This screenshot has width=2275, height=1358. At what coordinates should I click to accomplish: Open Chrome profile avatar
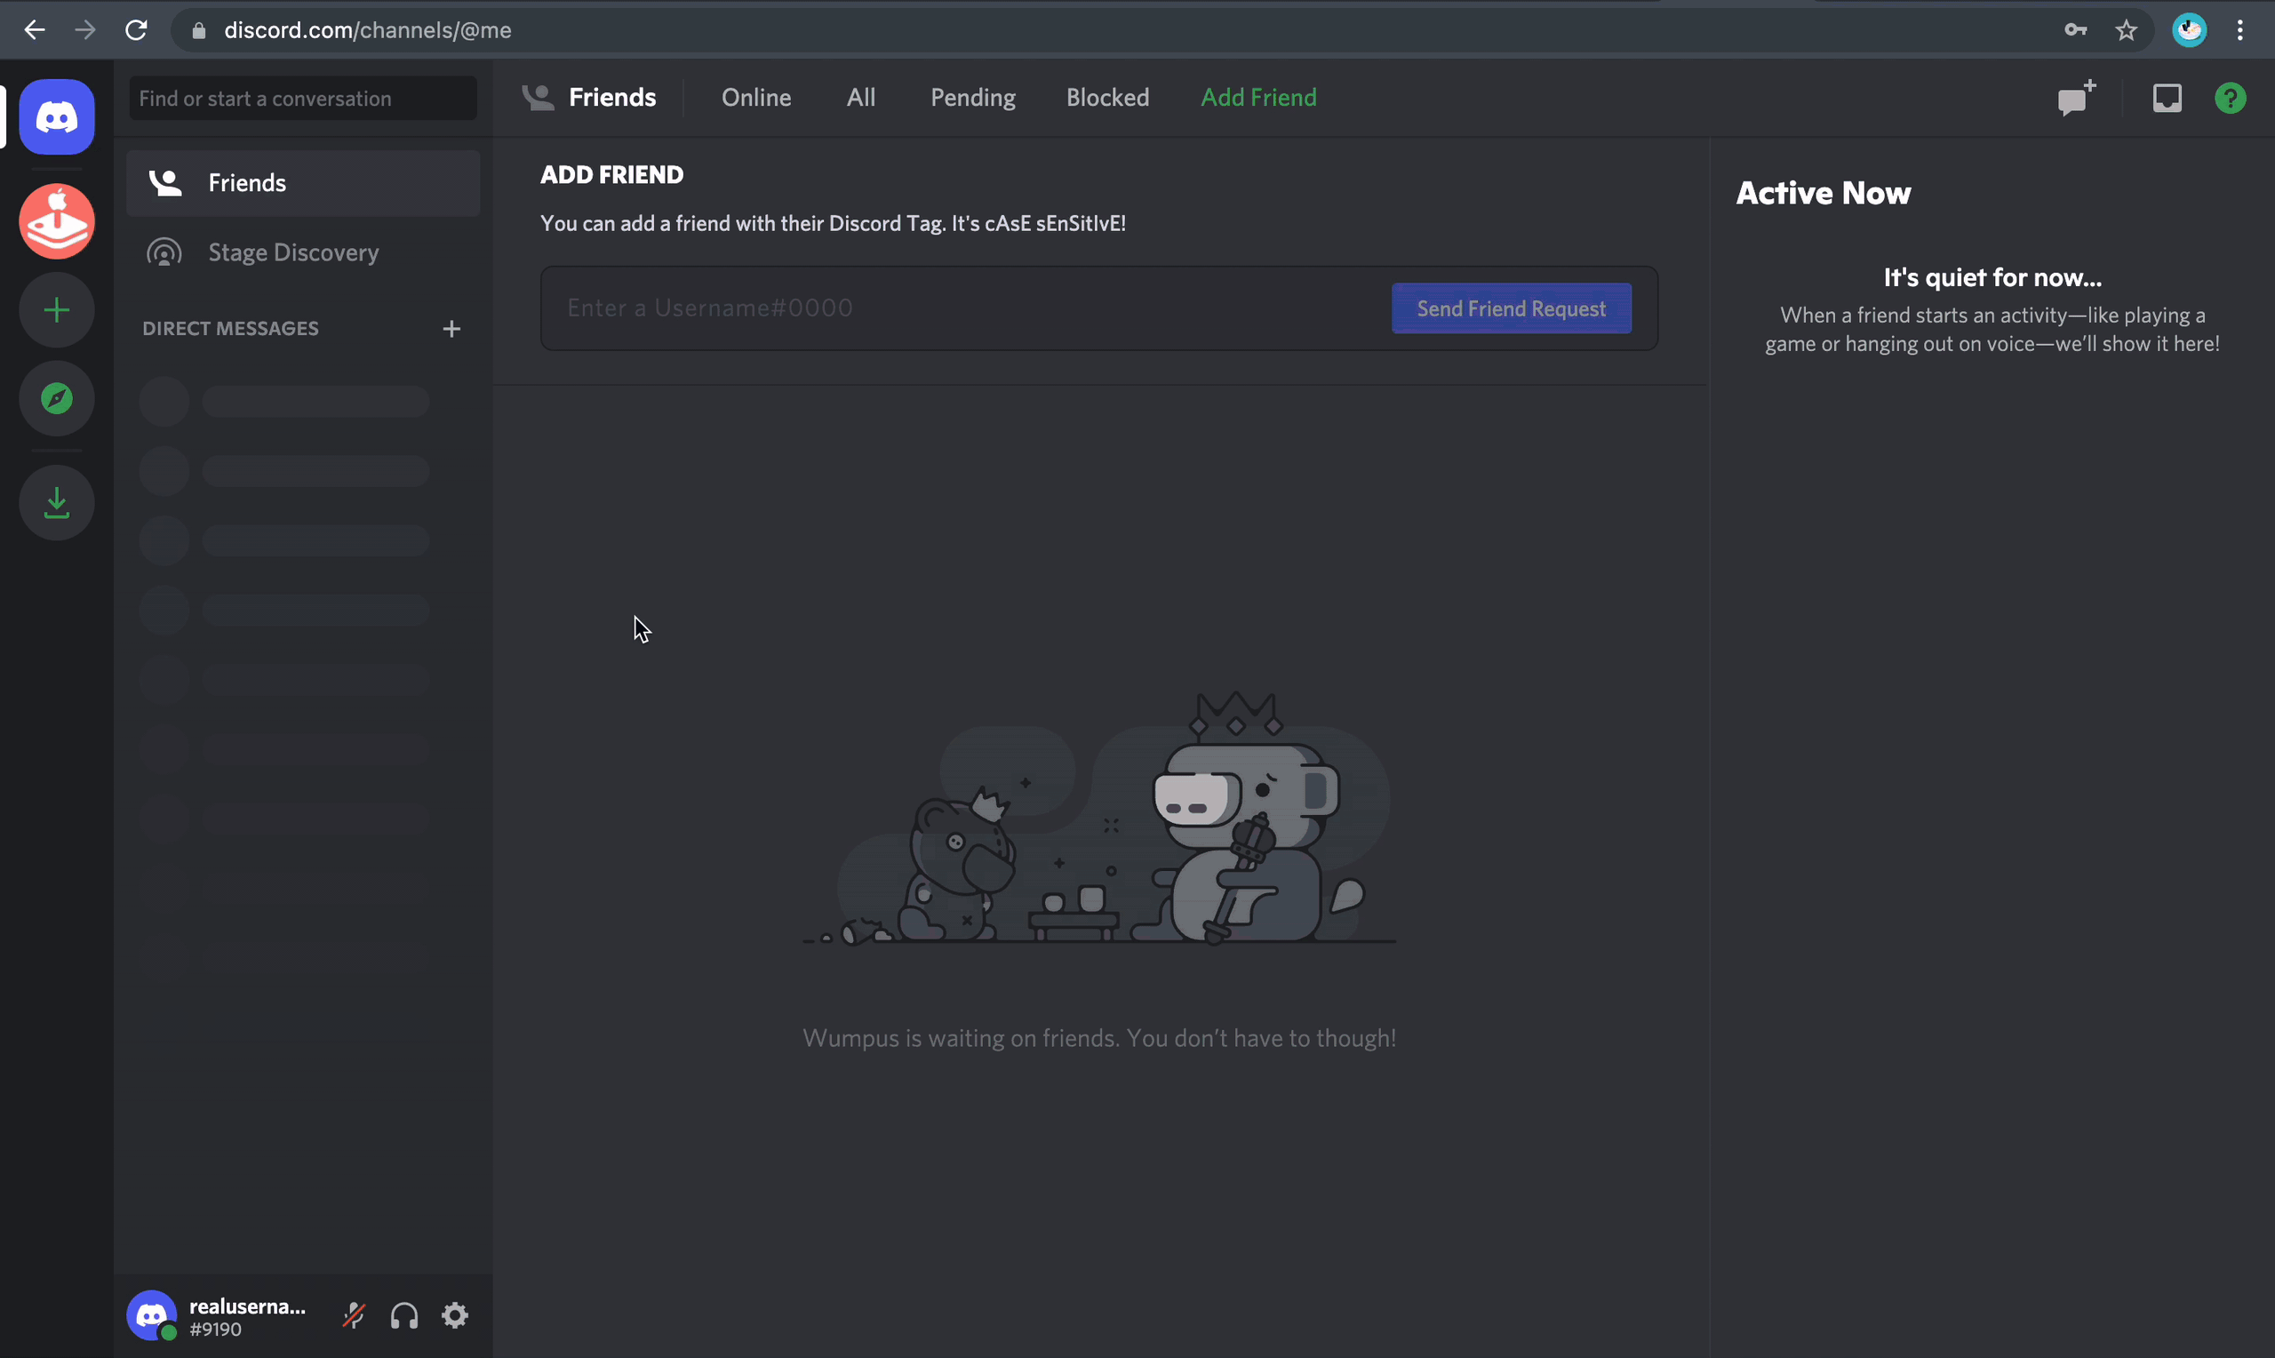click(2189, 30)
